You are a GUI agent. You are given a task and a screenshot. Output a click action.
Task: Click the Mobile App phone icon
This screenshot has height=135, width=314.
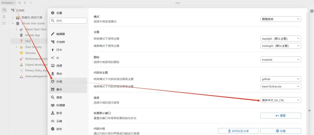(22, 35)
